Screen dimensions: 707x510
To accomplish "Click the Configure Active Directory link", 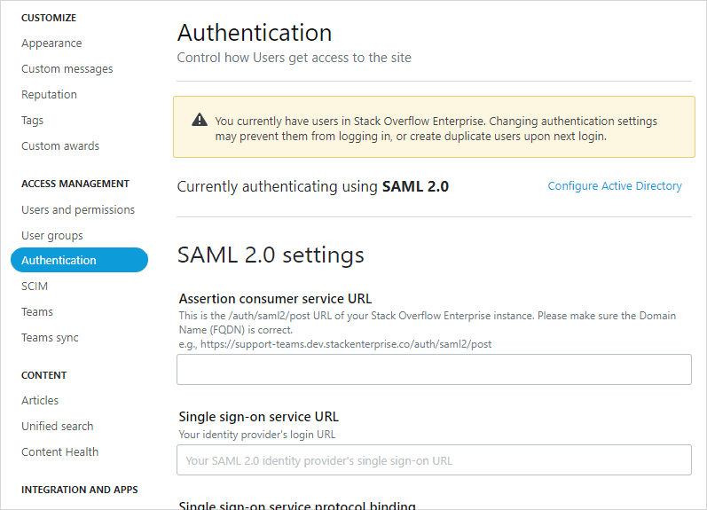I will (x=615, y=186).
